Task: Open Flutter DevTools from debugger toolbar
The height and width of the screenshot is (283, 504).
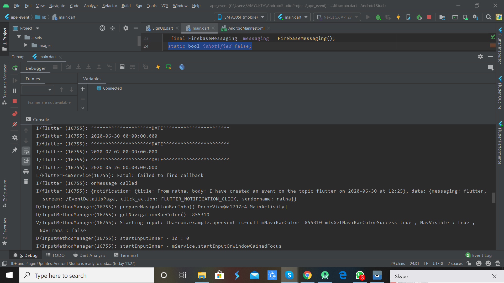Action: coord(182,67)
